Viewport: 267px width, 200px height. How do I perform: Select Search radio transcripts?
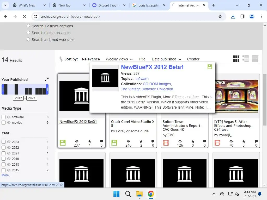point(28,33)
